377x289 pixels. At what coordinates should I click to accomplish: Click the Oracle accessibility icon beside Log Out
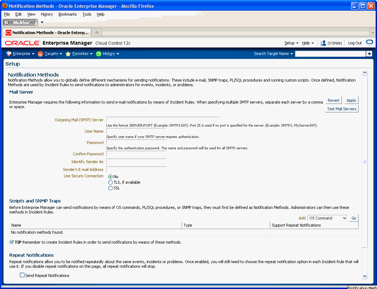pyautogui.click(x=370, y=43)
